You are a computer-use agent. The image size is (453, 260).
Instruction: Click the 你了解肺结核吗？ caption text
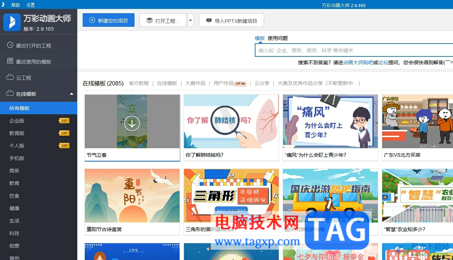[x=205, y=155]
